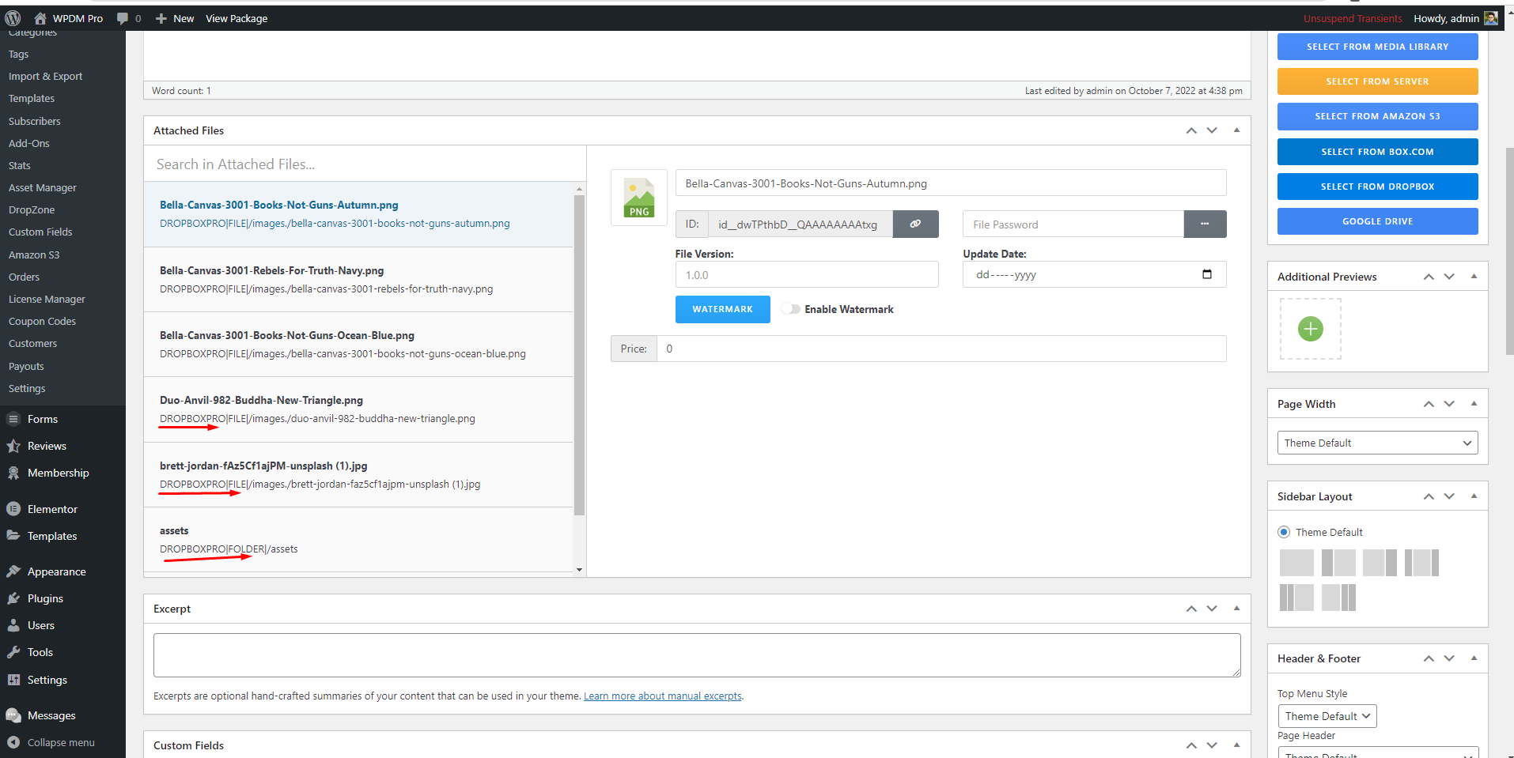
Task: Open the WPDM Pro site home link
Action: (69, 18)
